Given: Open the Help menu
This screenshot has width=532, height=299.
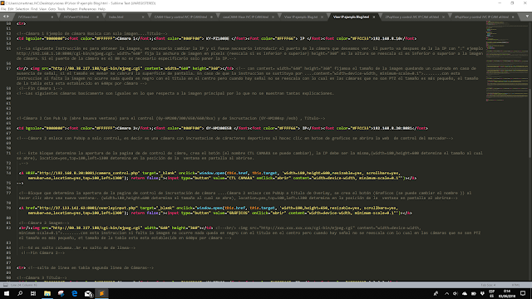Looking at the screenshot, I should (101, 9).
